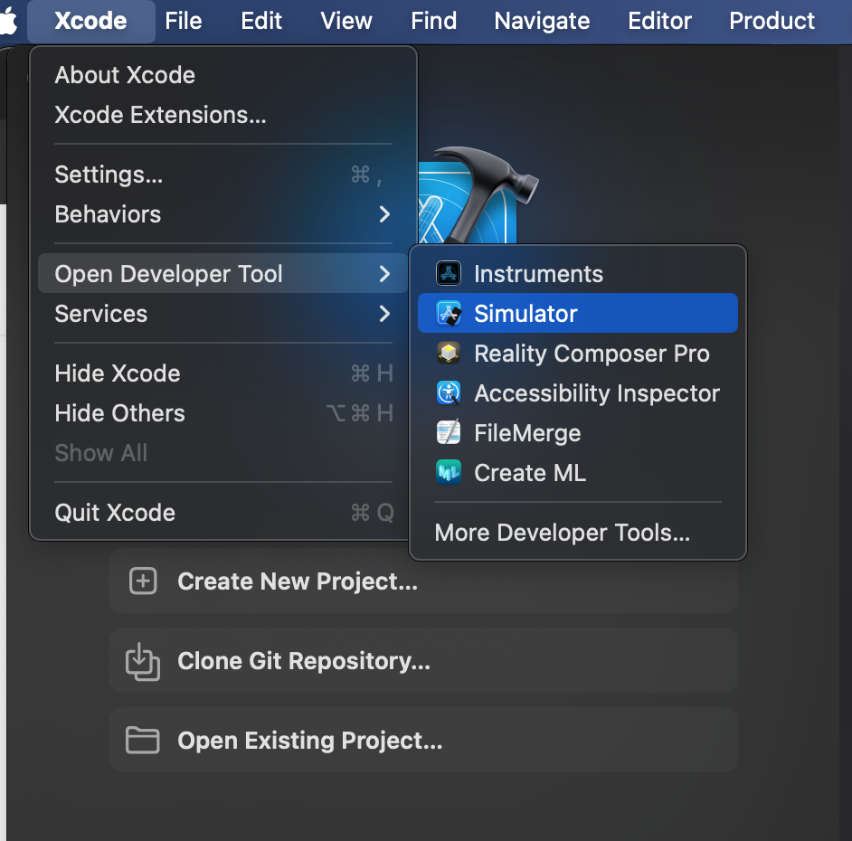The height and width of the screenshot is (841, 852).
Task: Select Behaviors menu item
Action: (x=223, y=214)
